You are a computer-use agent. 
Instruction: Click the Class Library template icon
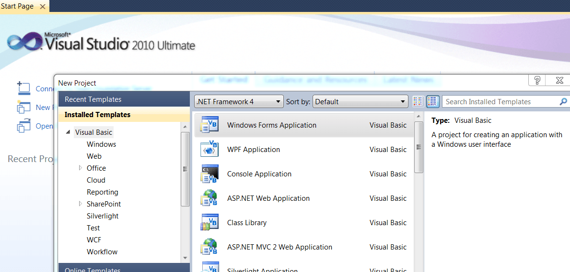tap(209, 222)
